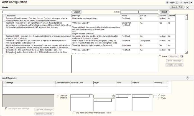Click the grayed override message text area
This screenshot has width=194, height=116.
28,101
